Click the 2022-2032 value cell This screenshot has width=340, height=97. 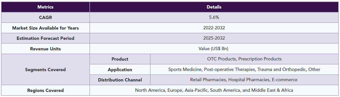pyautogui.click(x=214, y=28)
